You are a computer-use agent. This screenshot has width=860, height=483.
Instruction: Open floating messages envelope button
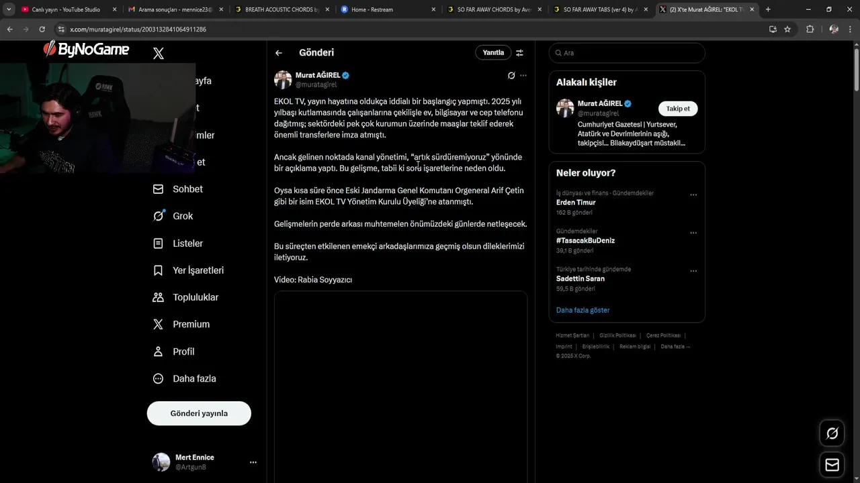832,465
